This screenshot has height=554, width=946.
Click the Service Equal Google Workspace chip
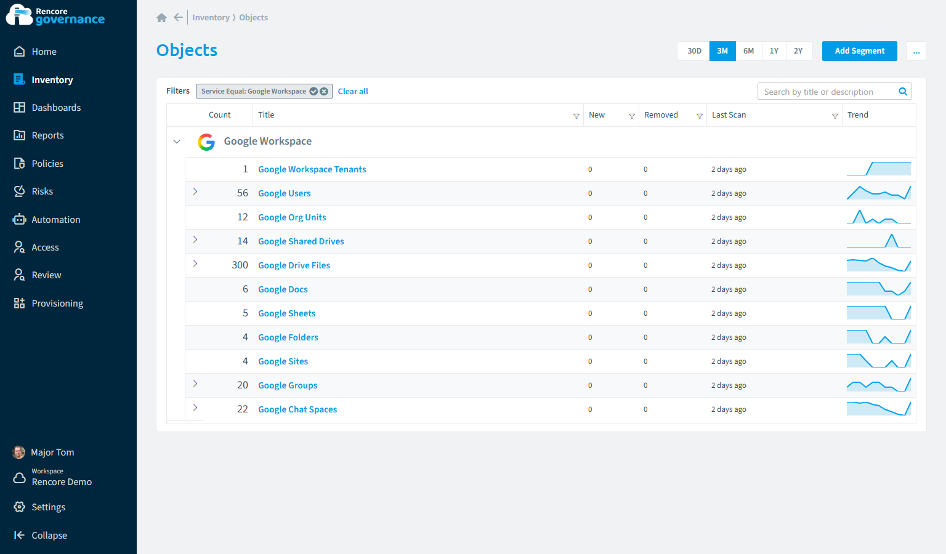click(264, 91)
